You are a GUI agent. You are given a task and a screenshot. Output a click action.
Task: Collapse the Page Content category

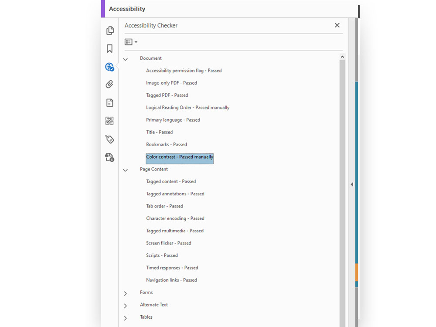point(126,170)
